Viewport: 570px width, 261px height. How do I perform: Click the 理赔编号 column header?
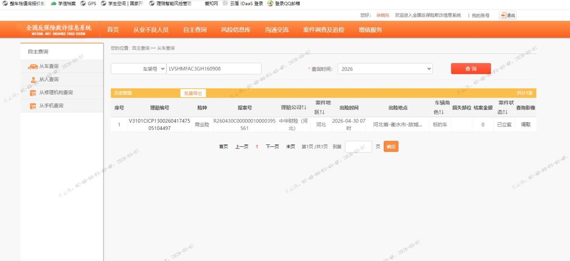159,108
